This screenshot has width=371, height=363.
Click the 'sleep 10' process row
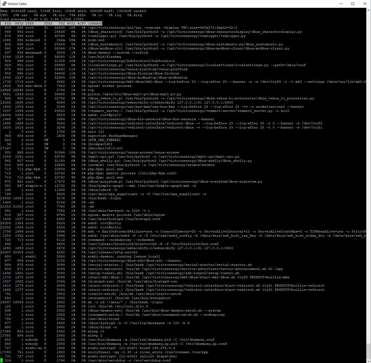coord(52,331)
